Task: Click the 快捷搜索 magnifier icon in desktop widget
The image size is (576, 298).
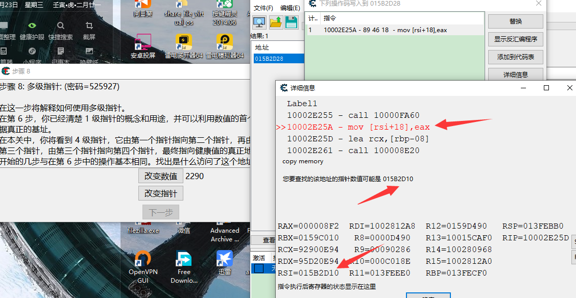Action: [61, 26]
